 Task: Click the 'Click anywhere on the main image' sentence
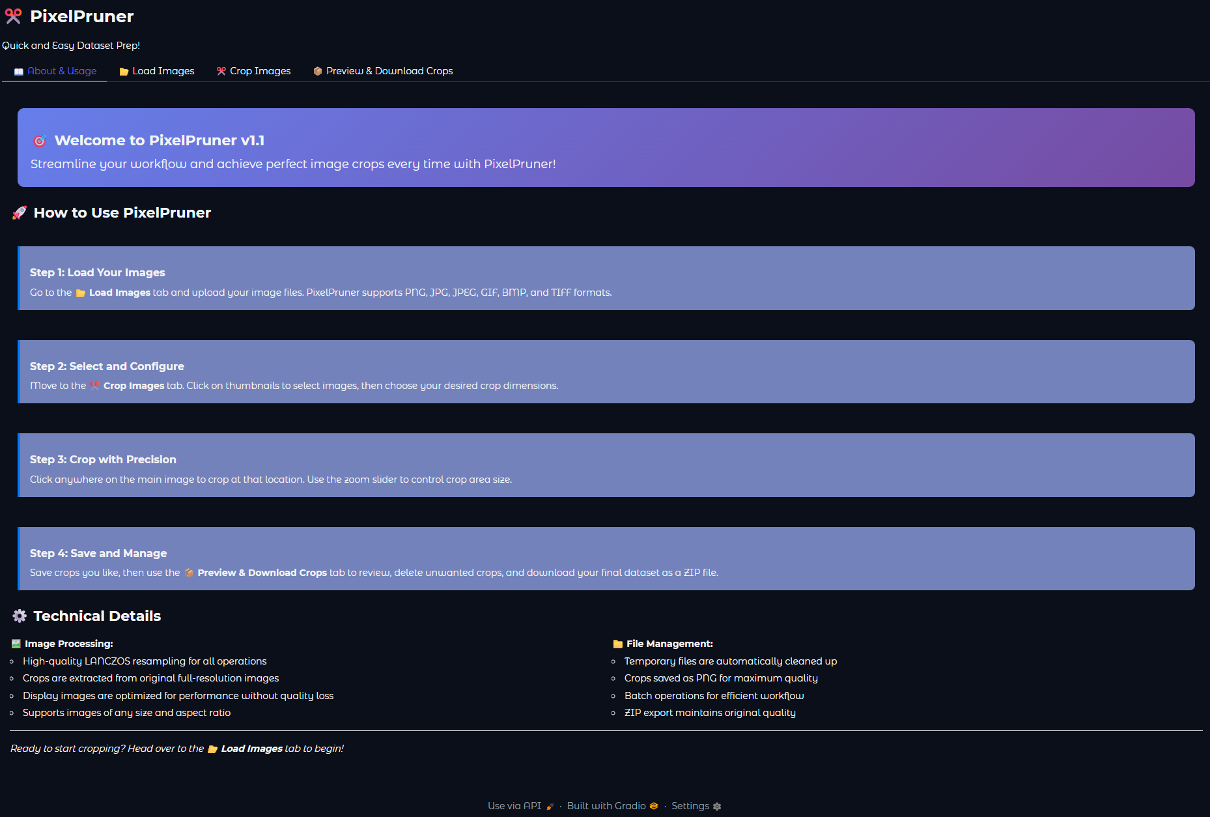[271, 480]
